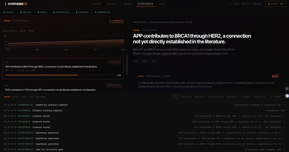
Task: Select the Hypothesize pipeline stage
Action: 61,12
